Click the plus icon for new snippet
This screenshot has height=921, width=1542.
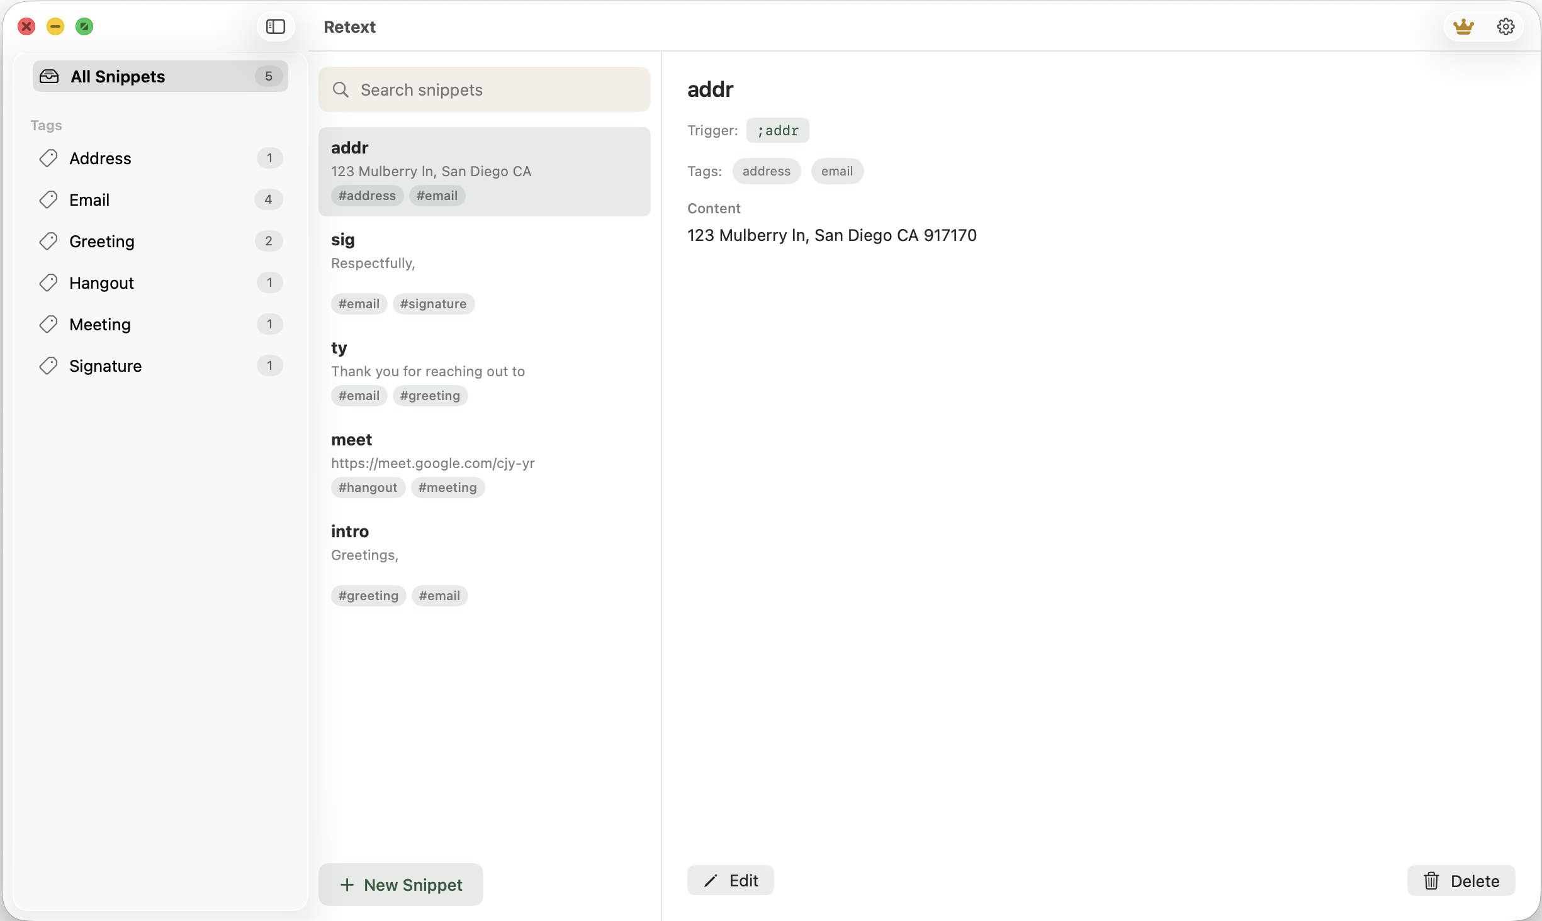[x=347, y=885]
